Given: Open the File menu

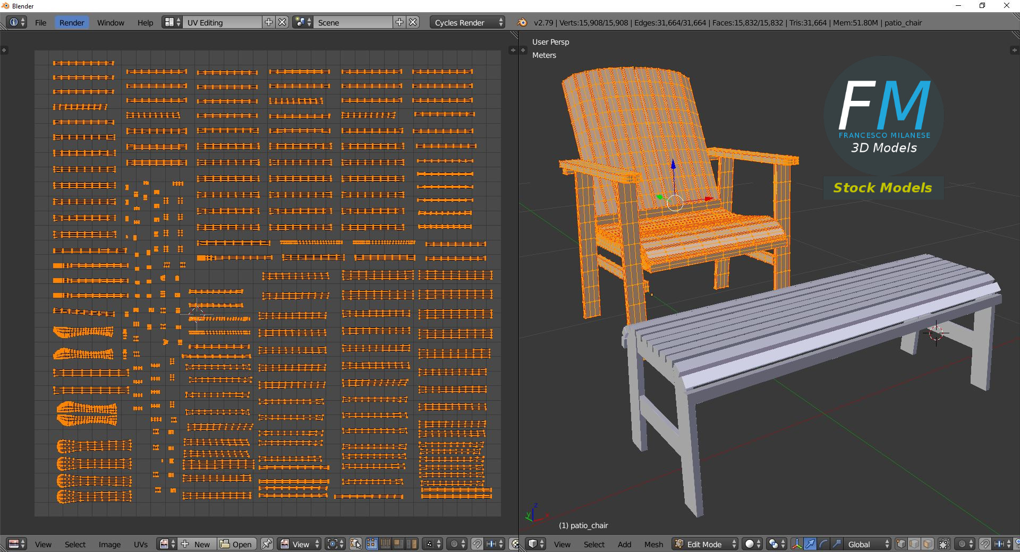Looking at the screenshot, I should point(41,23).
